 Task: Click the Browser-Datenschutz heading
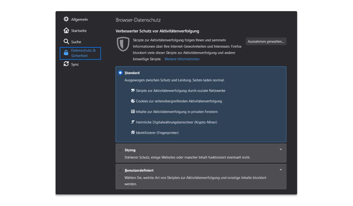click(x=138, y=20)
